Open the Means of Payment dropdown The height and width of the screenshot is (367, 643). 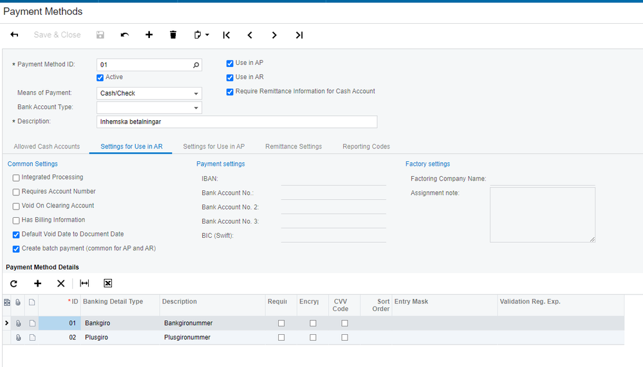(x=196, y=93)
